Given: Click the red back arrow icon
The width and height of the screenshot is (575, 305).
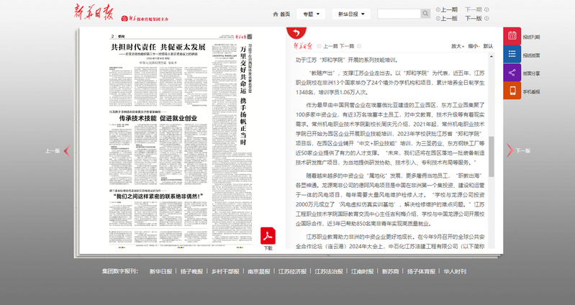Looking at the screenshot, I should (x=294, y=33).
